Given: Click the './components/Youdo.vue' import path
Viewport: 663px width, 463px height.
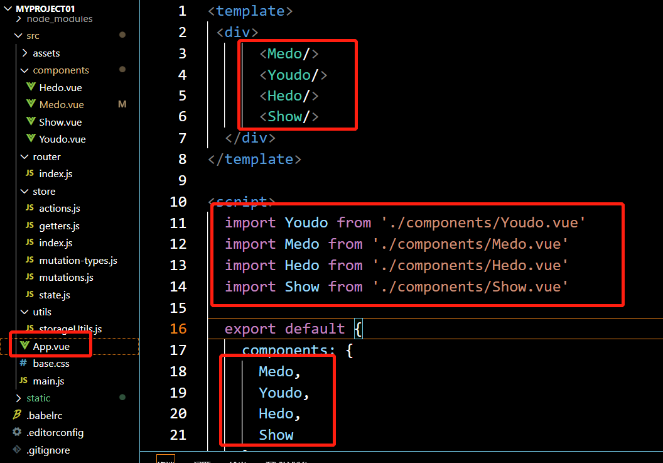Looking at the screenshot, I should pos(483,222).
